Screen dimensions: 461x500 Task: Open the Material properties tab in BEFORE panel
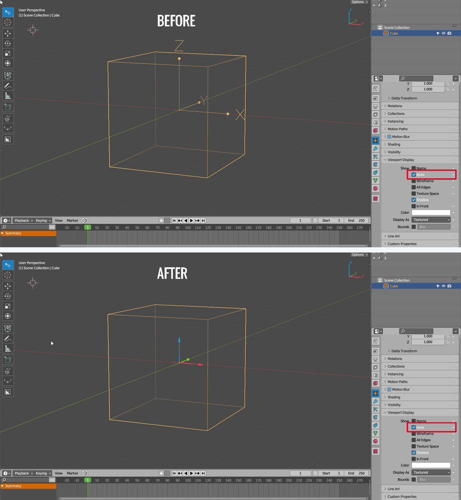pyautogui.click(x=375, y=188)
